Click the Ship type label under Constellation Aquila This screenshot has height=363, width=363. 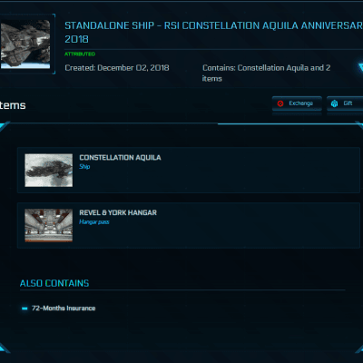[x=84, y=167]
